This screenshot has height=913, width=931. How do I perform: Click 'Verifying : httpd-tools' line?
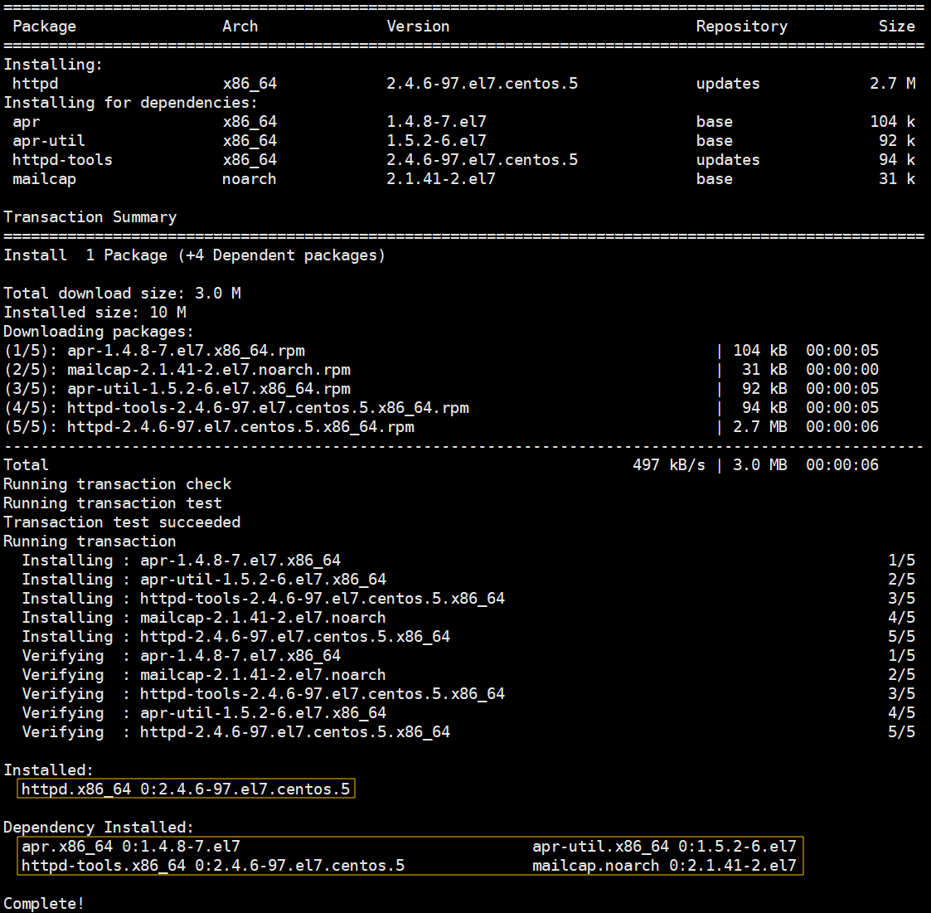coord(264,693)
